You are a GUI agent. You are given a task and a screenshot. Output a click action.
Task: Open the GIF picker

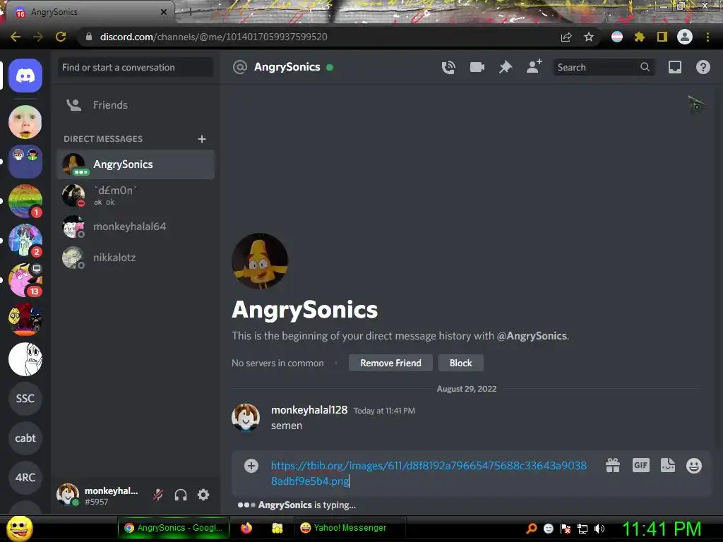[x=641, y=465]
